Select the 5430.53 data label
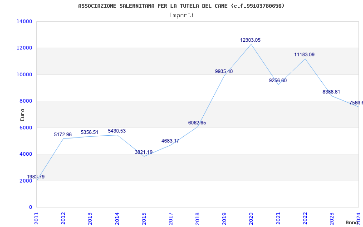The width and height of the screenshot is (363, 227). [117, 131]
